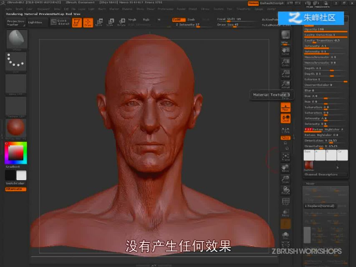Open the Material menu
Image resolution: width=356 pixels, height=267 pixels.
pyautogui.click(x=127, y=9)
